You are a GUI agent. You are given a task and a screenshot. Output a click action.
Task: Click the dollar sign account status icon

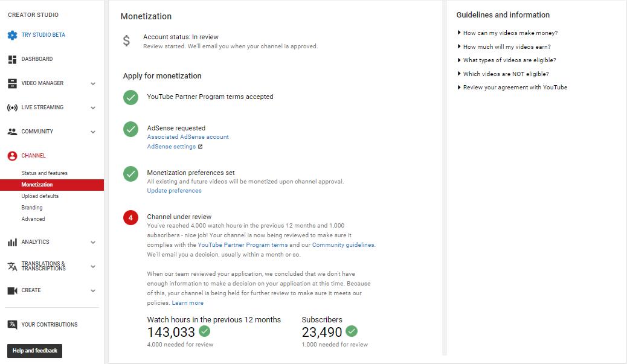pyautogui.click(x=126, y=41)
